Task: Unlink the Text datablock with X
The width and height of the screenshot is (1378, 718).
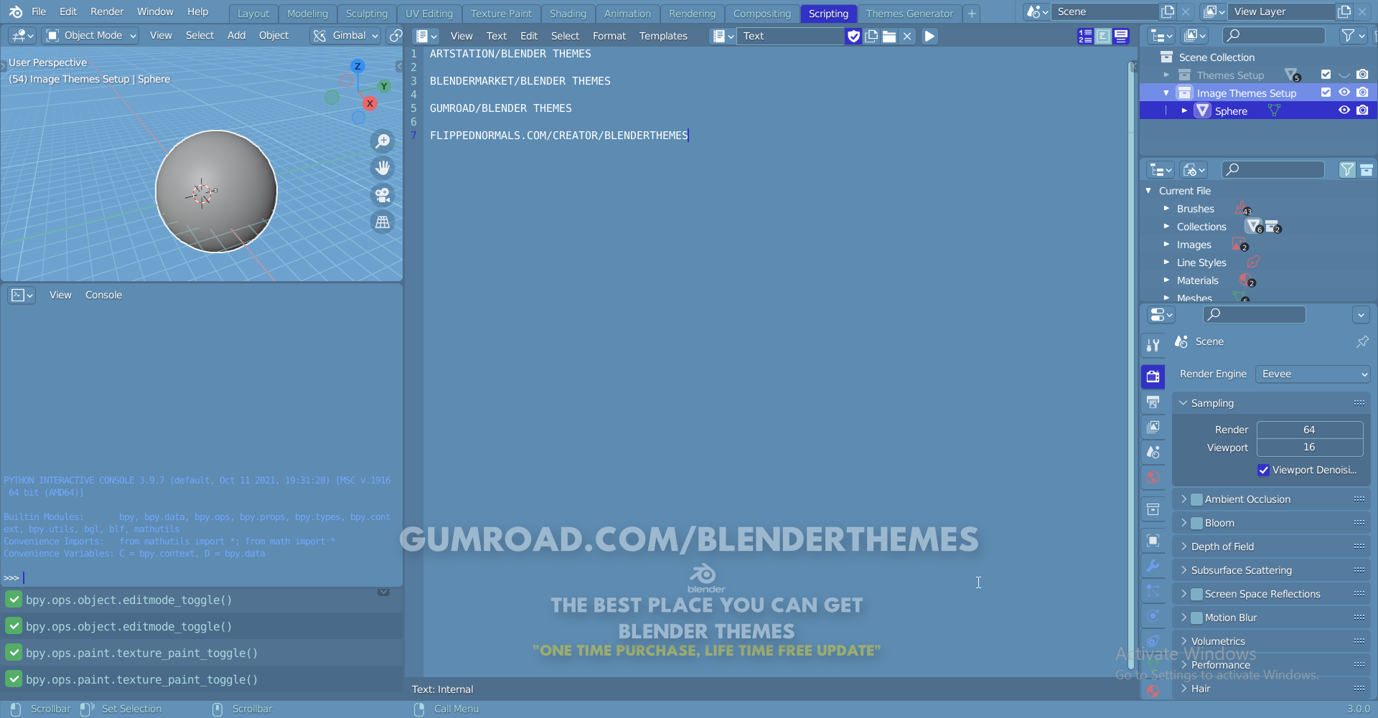Action: point(907,36)
